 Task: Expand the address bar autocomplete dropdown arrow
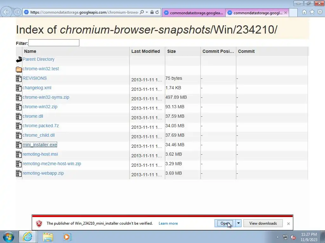click(147, 12)
